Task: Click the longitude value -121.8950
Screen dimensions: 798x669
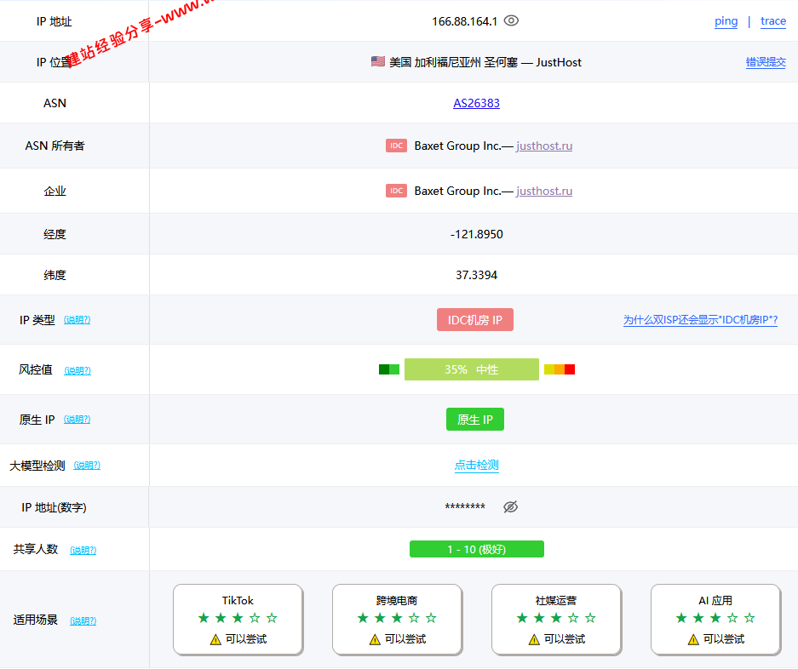Action: [x=476, y=235]
